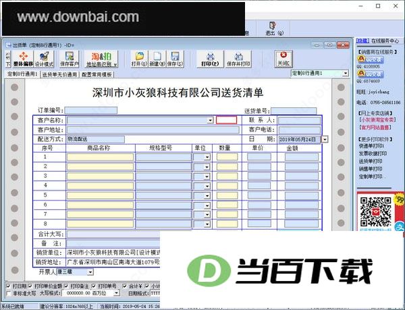
Task: Toggle the 打印单价金额 checkbox
Action: (x=30, y=286)
